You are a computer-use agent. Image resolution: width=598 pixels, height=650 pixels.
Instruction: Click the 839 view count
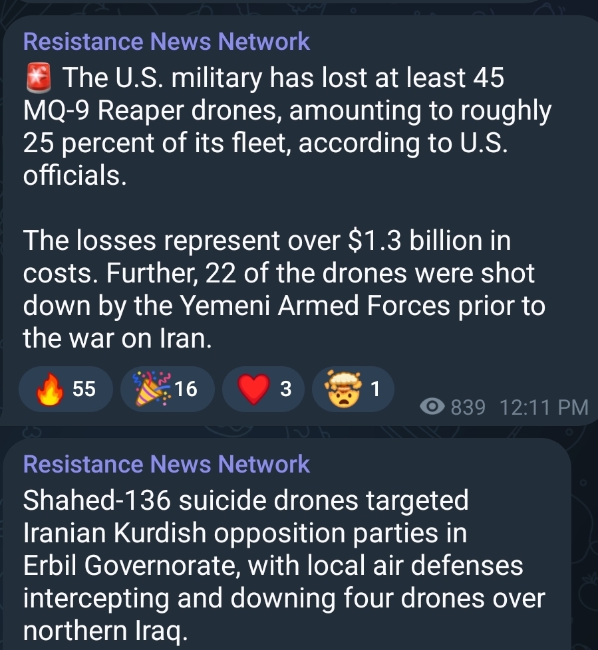[468, 407]
